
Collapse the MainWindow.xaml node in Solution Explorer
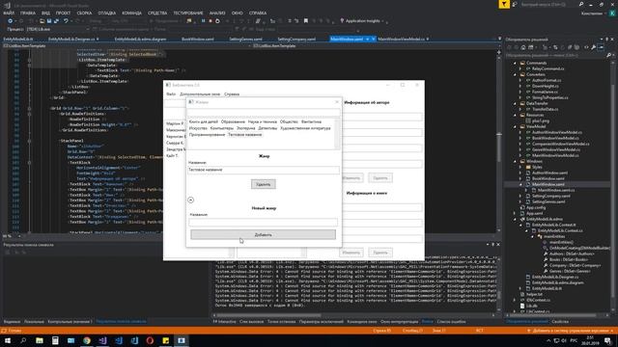pyautogui.click(x=520, y=184)
